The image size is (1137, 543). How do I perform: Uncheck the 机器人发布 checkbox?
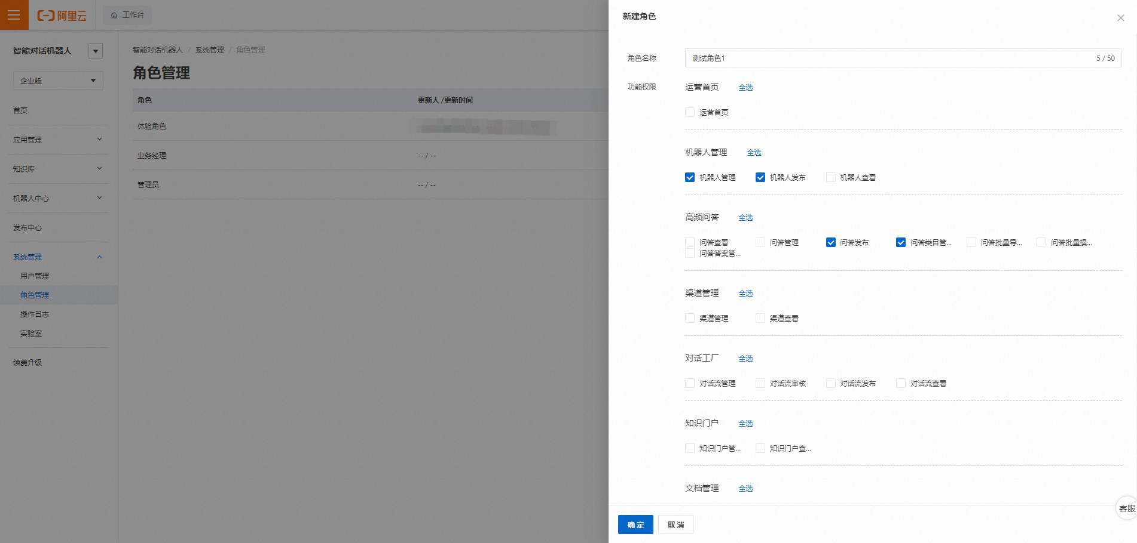click(760, 177)
